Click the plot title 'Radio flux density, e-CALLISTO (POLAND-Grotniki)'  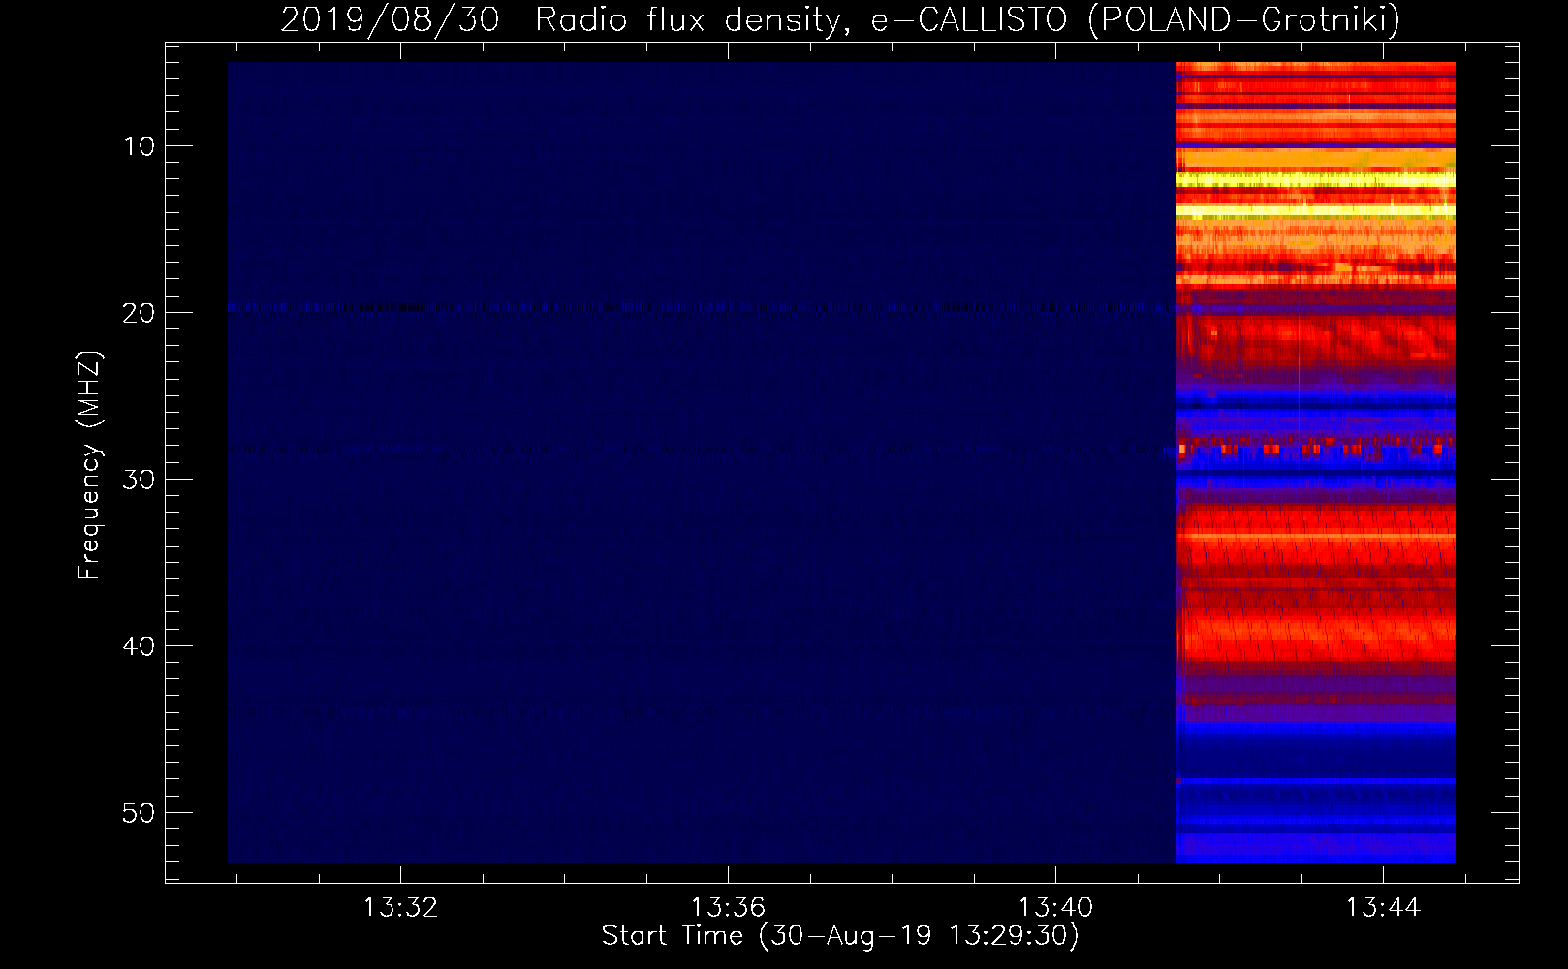pos(967,19)
